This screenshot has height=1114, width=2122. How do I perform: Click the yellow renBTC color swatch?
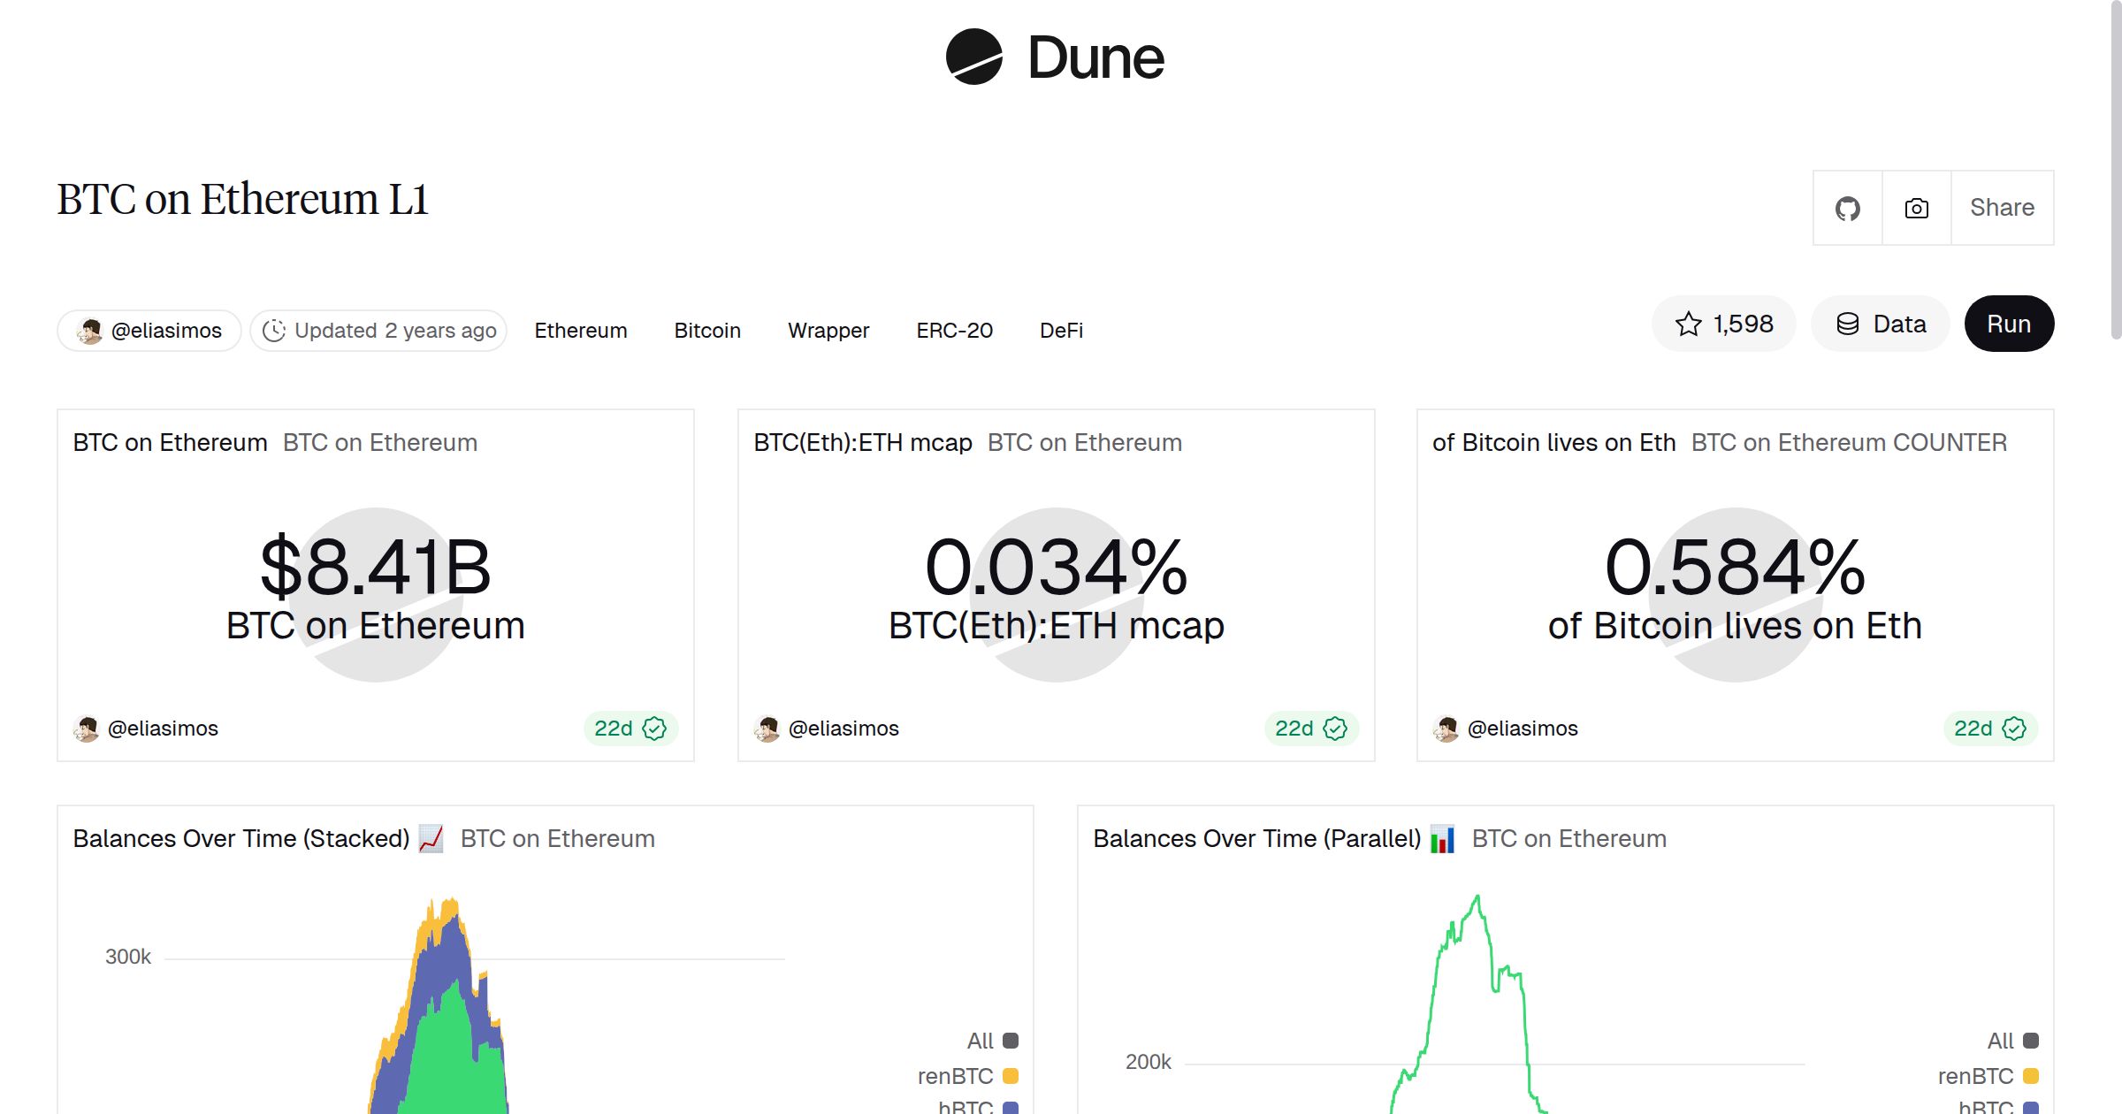(x=1011, y=1075)
